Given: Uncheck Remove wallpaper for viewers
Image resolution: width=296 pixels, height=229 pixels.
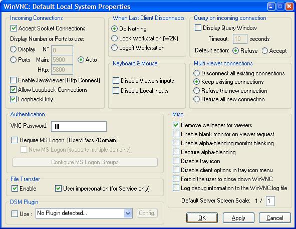Looking at the screenshot, I should pyautogui.click(x=176, y=125).
